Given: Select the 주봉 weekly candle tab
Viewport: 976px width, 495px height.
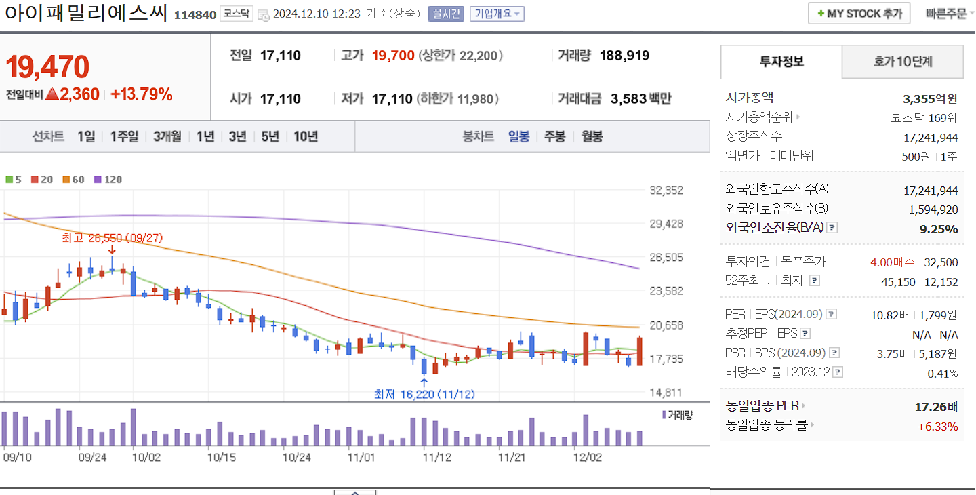Looking at the screenshot, I should pyautogui.click(x=554, y=136).
